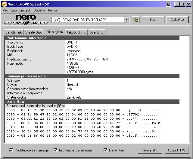Screen dimensions: 193x159
Task: Open the Uruchom test menu
Action: pos(20,10)
